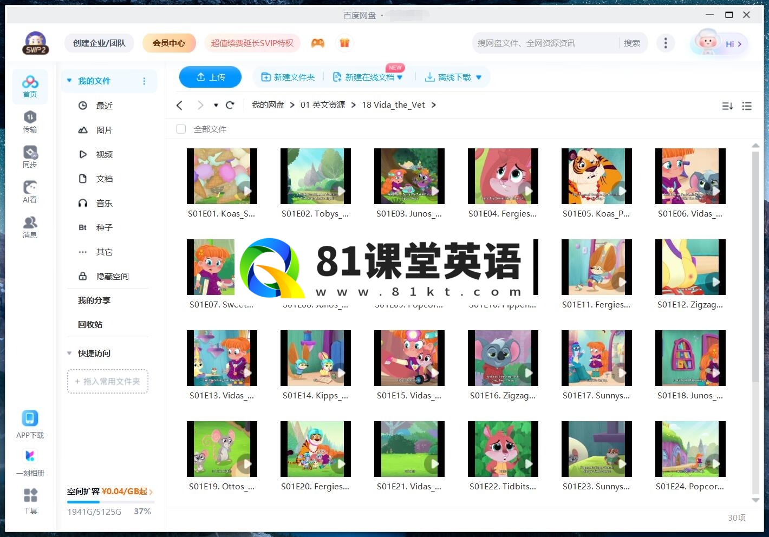Click the search input field
The image size is (769, 537).
(x=546, y=43)
